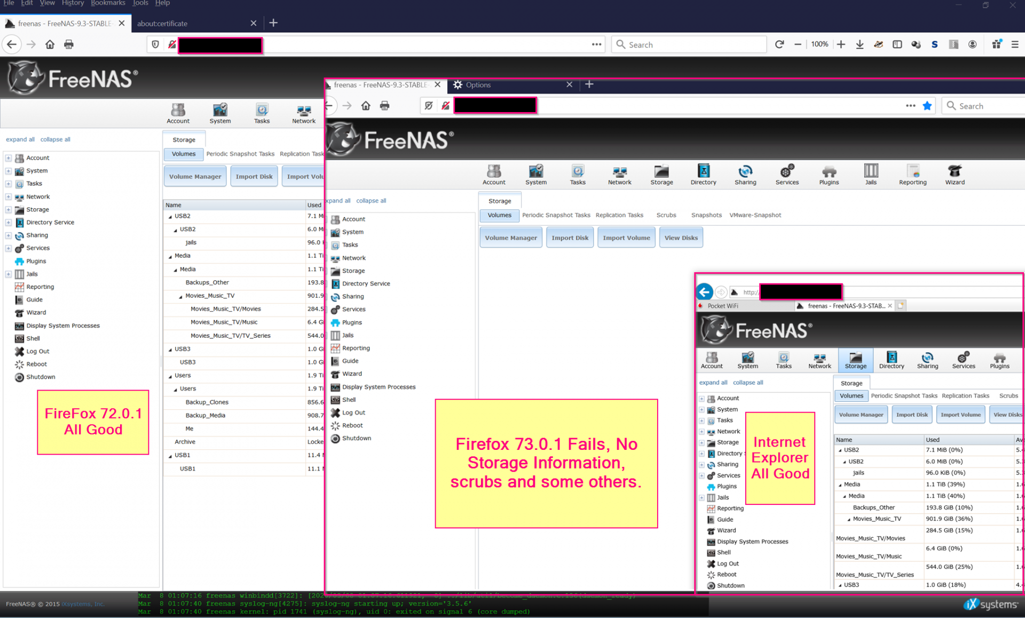Collapse Movies_Music_TV dataset row in left Firefox table

(180, 296)
